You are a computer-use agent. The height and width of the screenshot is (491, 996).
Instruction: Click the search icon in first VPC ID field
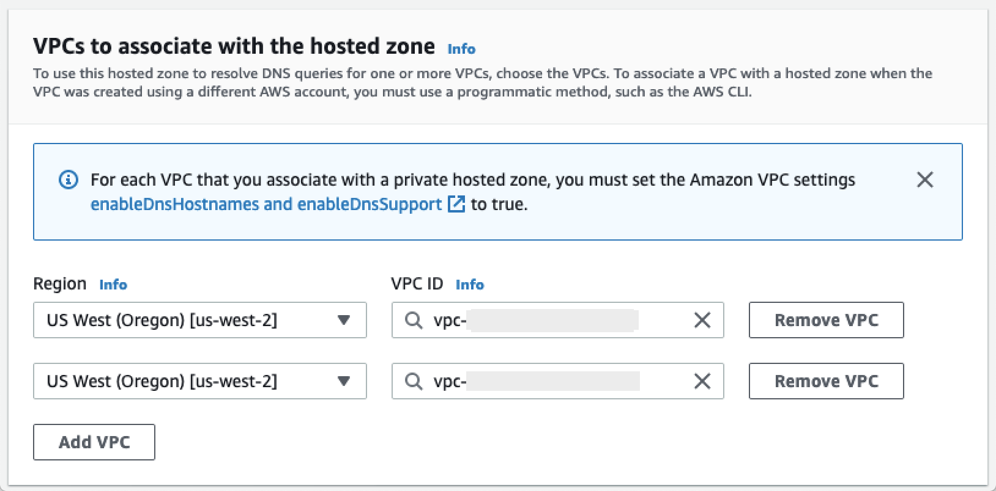tap(414, 320)
